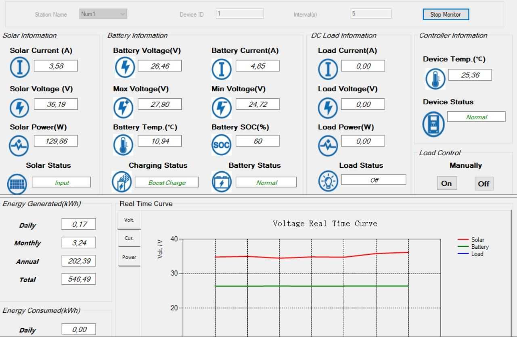
Task: Click the Boost Charge status field
Action: click(167, 182)
